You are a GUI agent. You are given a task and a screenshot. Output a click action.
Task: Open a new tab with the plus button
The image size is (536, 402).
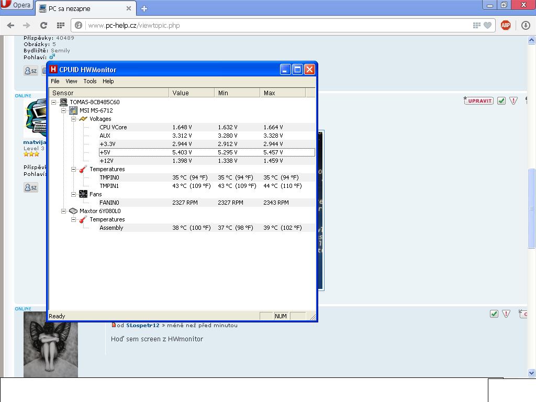pos(144,8)
